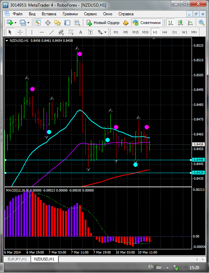
Task: Select the 0.8439 cyan horizontal line
Action: tap(98, 173)
